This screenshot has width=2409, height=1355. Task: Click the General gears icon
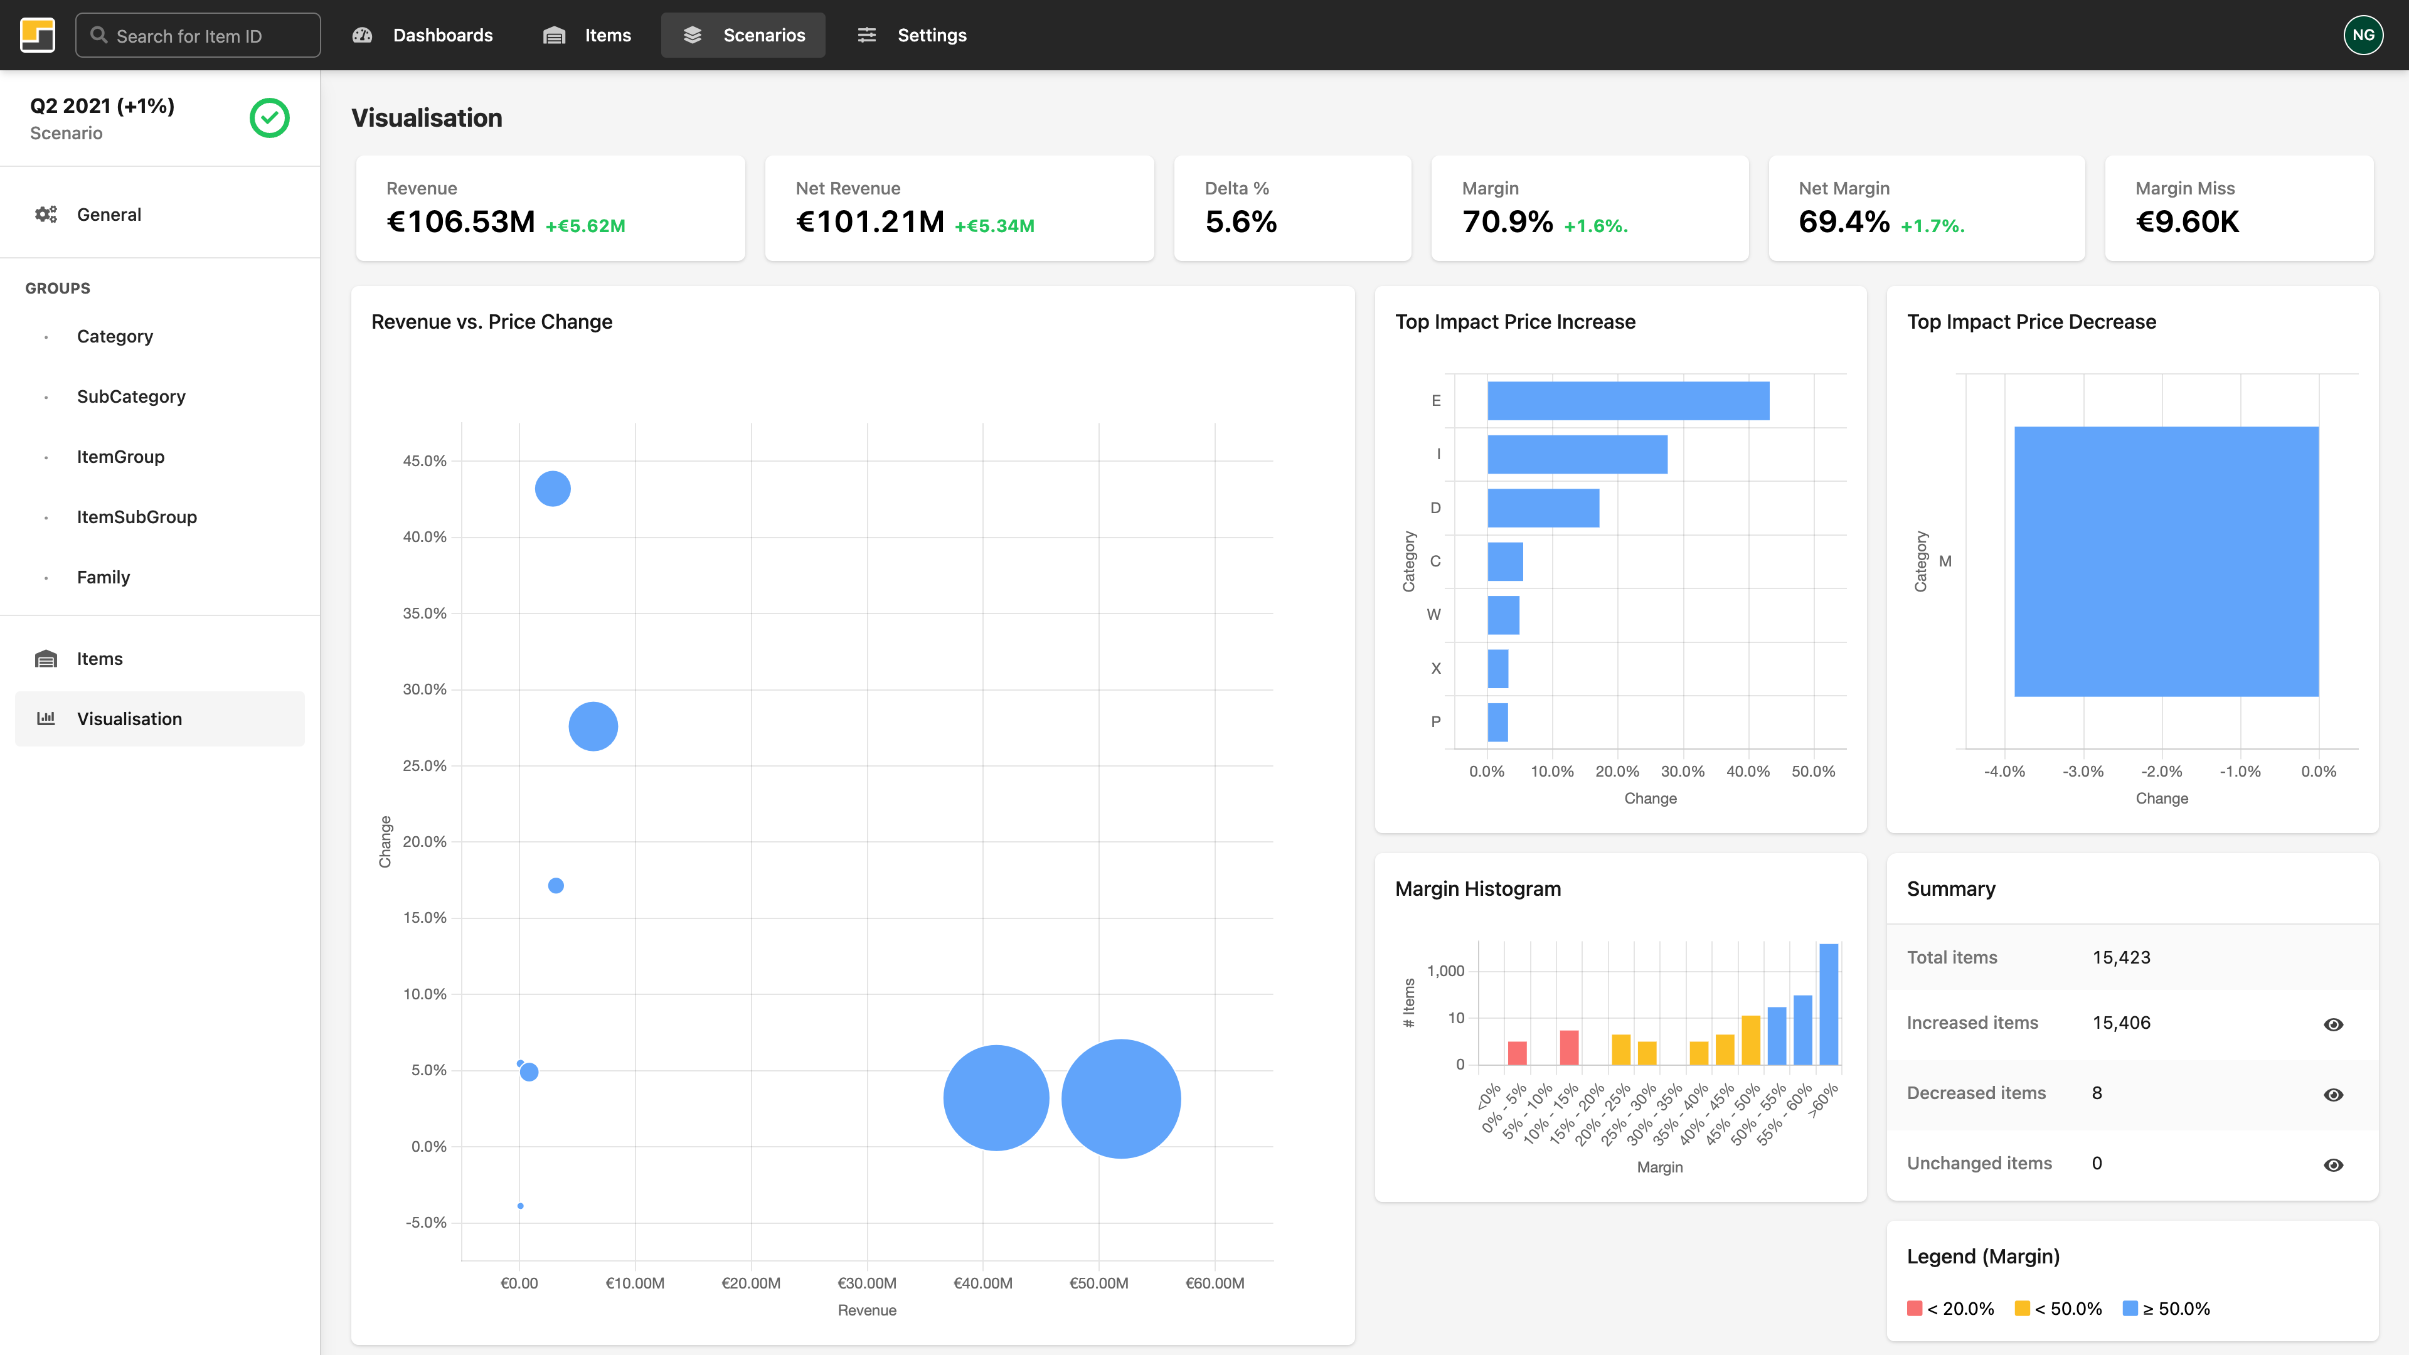[46, 214]
